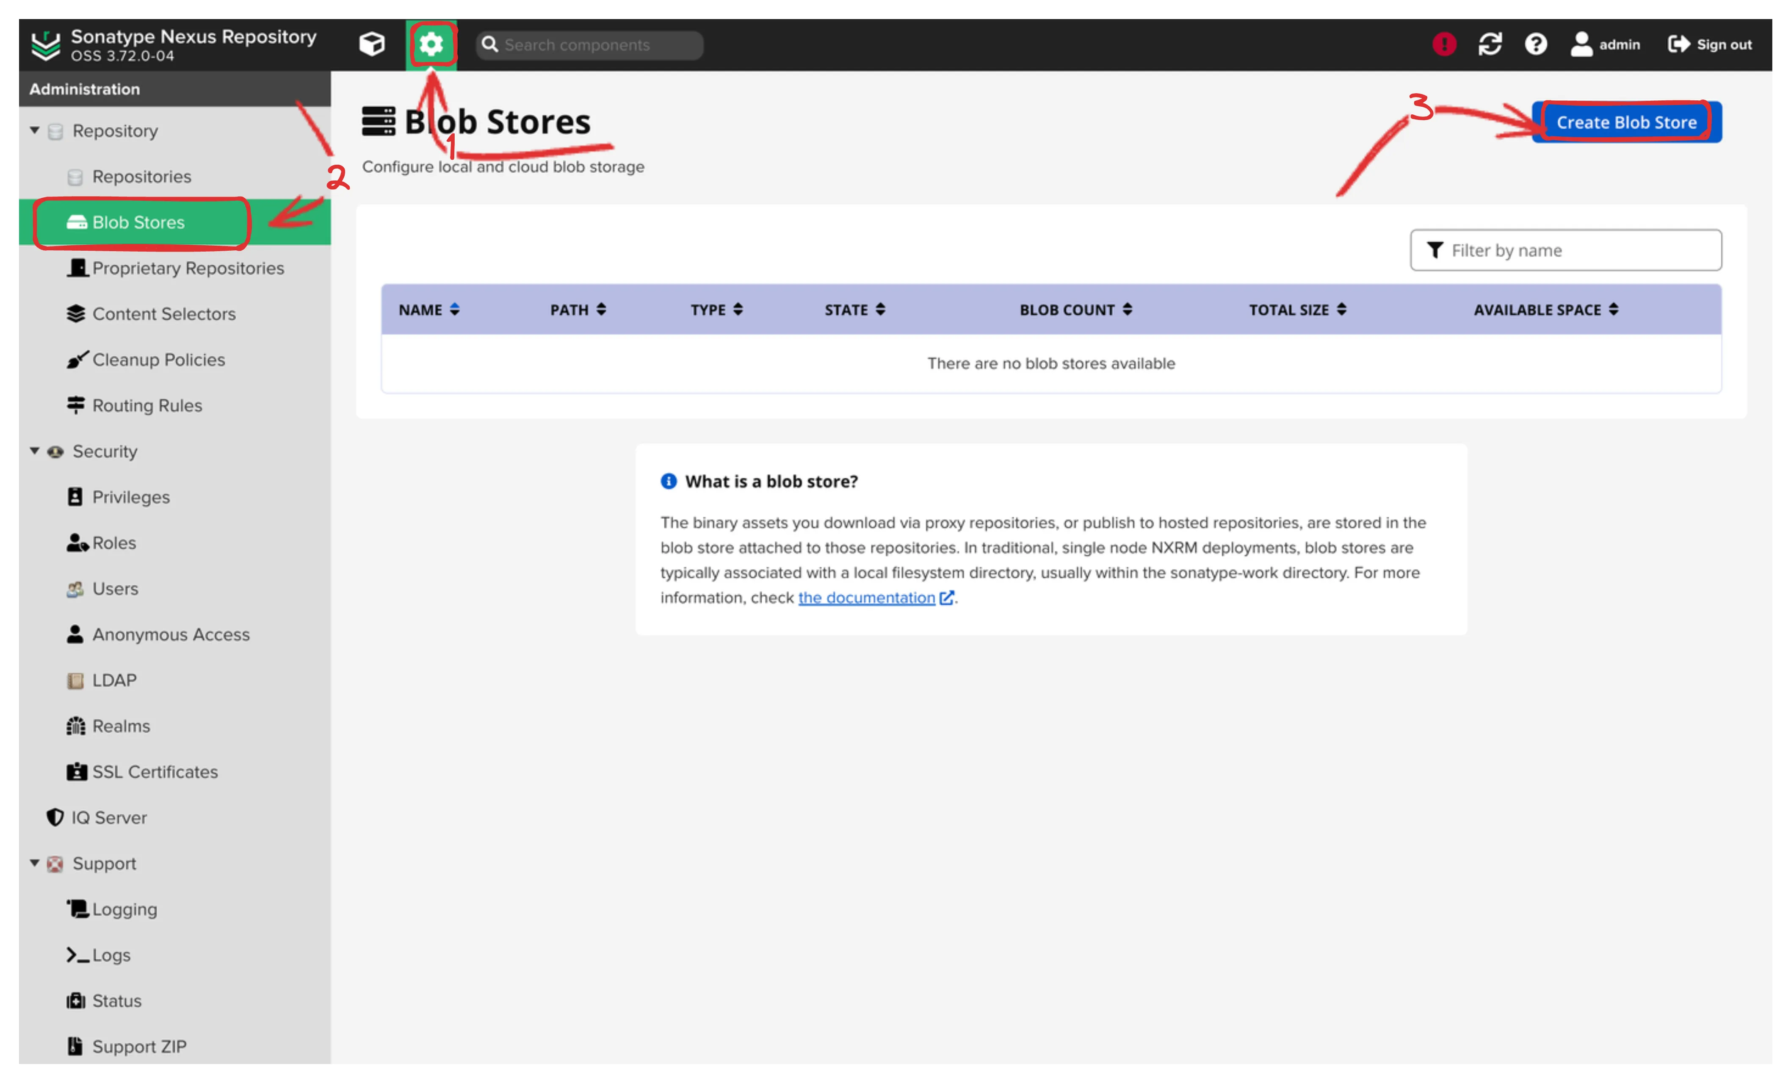The width and height of the screenshot is (1791, 1083).
Task: Open the admin user account
Action: click(1605, 44)
